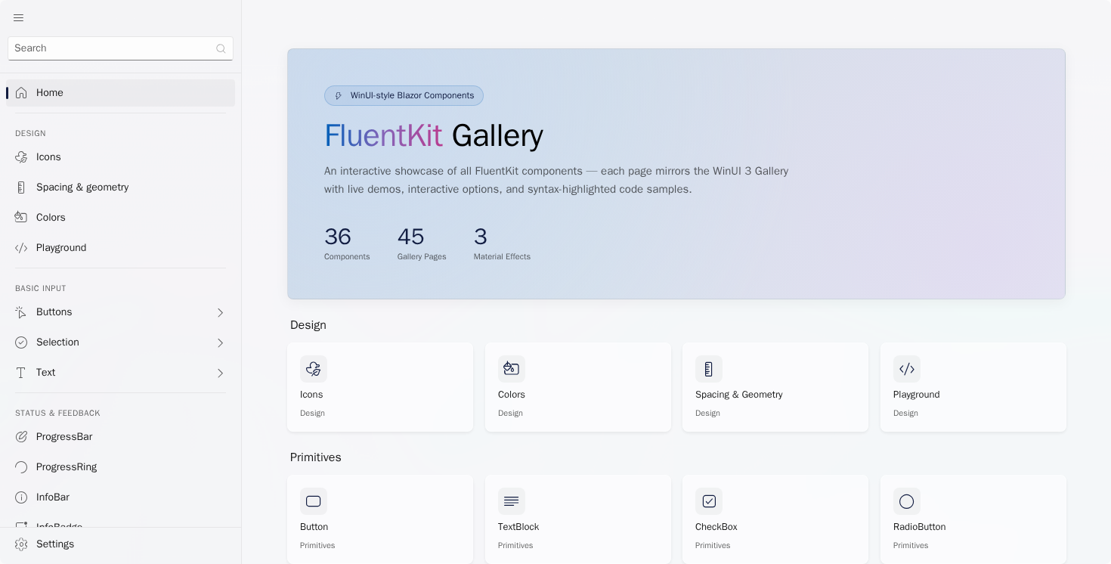Open InfoBar navigation item
1111x564 pixels.
coord(120,497)
